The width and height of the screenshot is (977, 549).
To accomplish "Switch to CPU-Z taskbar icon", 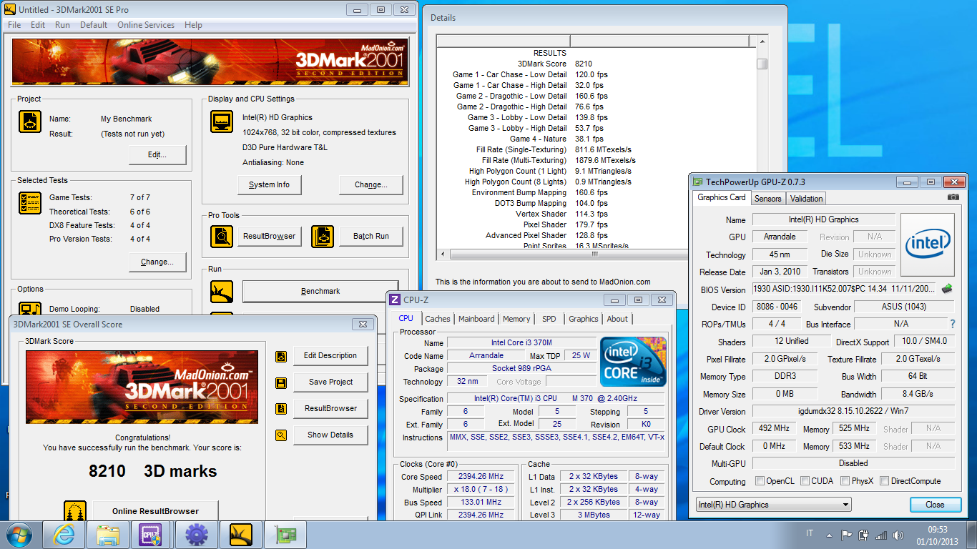I will pyautogui.click(x=152, y=535).
